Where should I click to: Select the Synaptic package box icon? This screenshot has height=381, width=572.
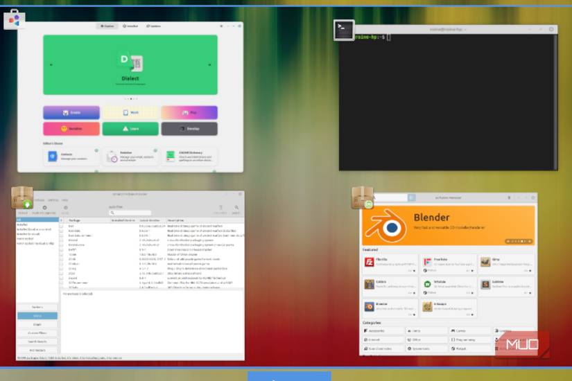click(x=22, y=197)
